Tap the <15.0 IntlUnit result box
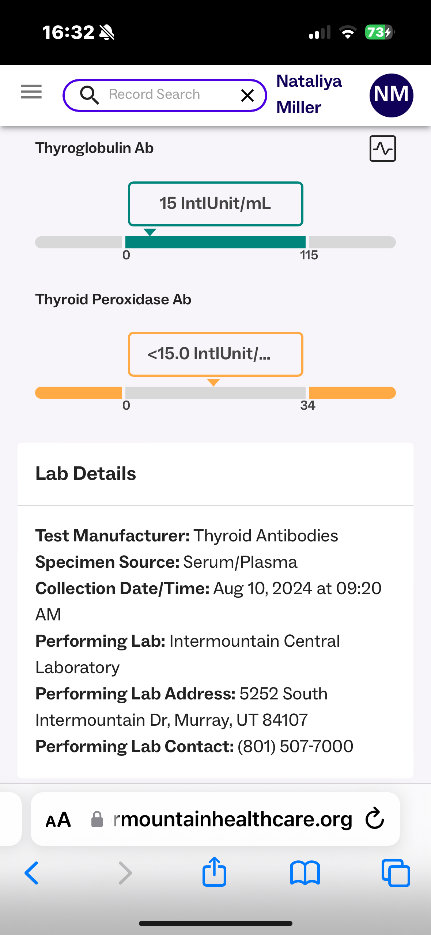The image size is (431, 935). click(x=215, y=354)
